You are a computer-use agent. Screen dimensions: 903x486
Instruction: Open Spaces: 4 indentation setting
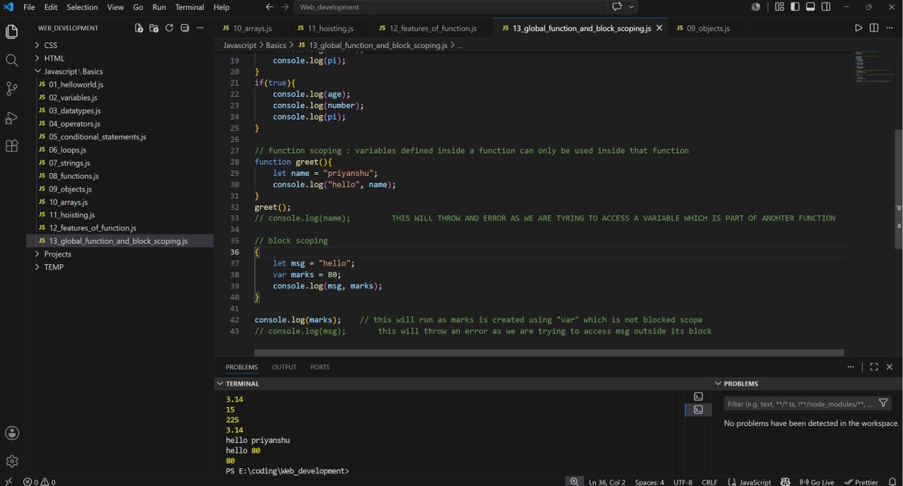pos(650,481)
